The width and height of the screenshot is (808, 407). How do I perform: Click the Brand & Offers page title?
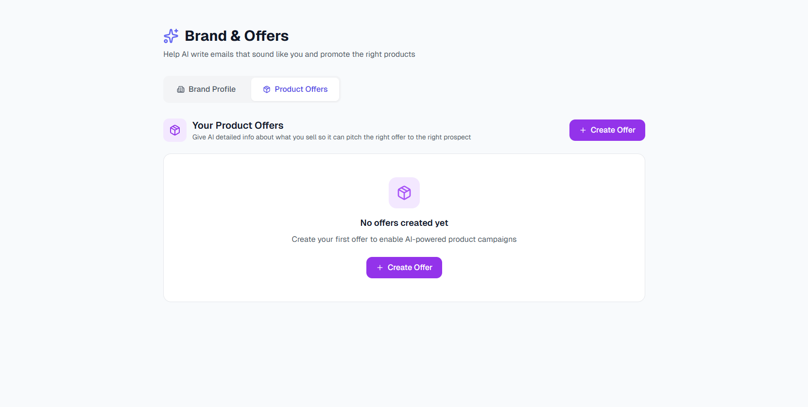pos(236,35)
